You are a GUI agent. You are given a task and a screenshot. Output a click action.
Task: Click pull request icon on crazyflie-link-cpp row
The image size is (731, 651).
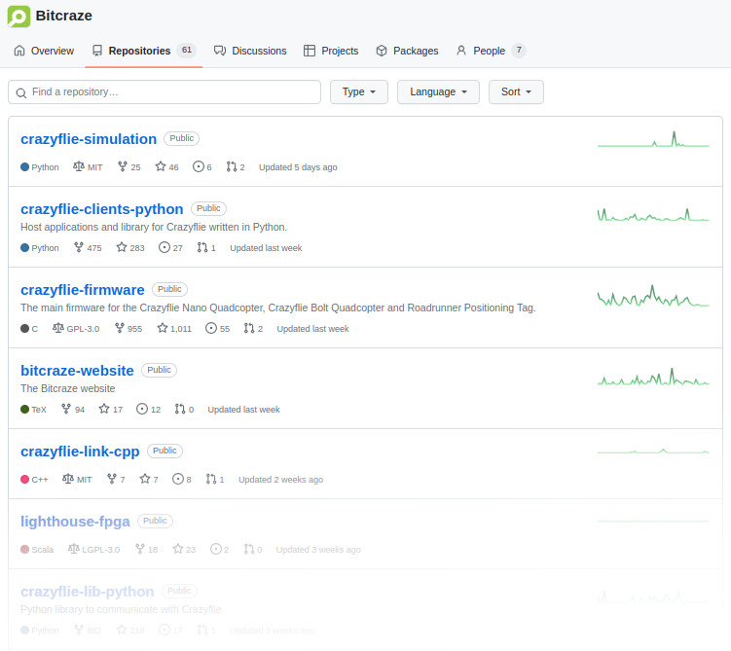click(211, 479)
